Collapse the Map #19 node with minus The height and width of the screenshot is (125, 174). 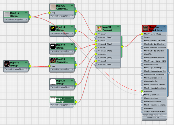pyautogui.click(x=72, y=45)
